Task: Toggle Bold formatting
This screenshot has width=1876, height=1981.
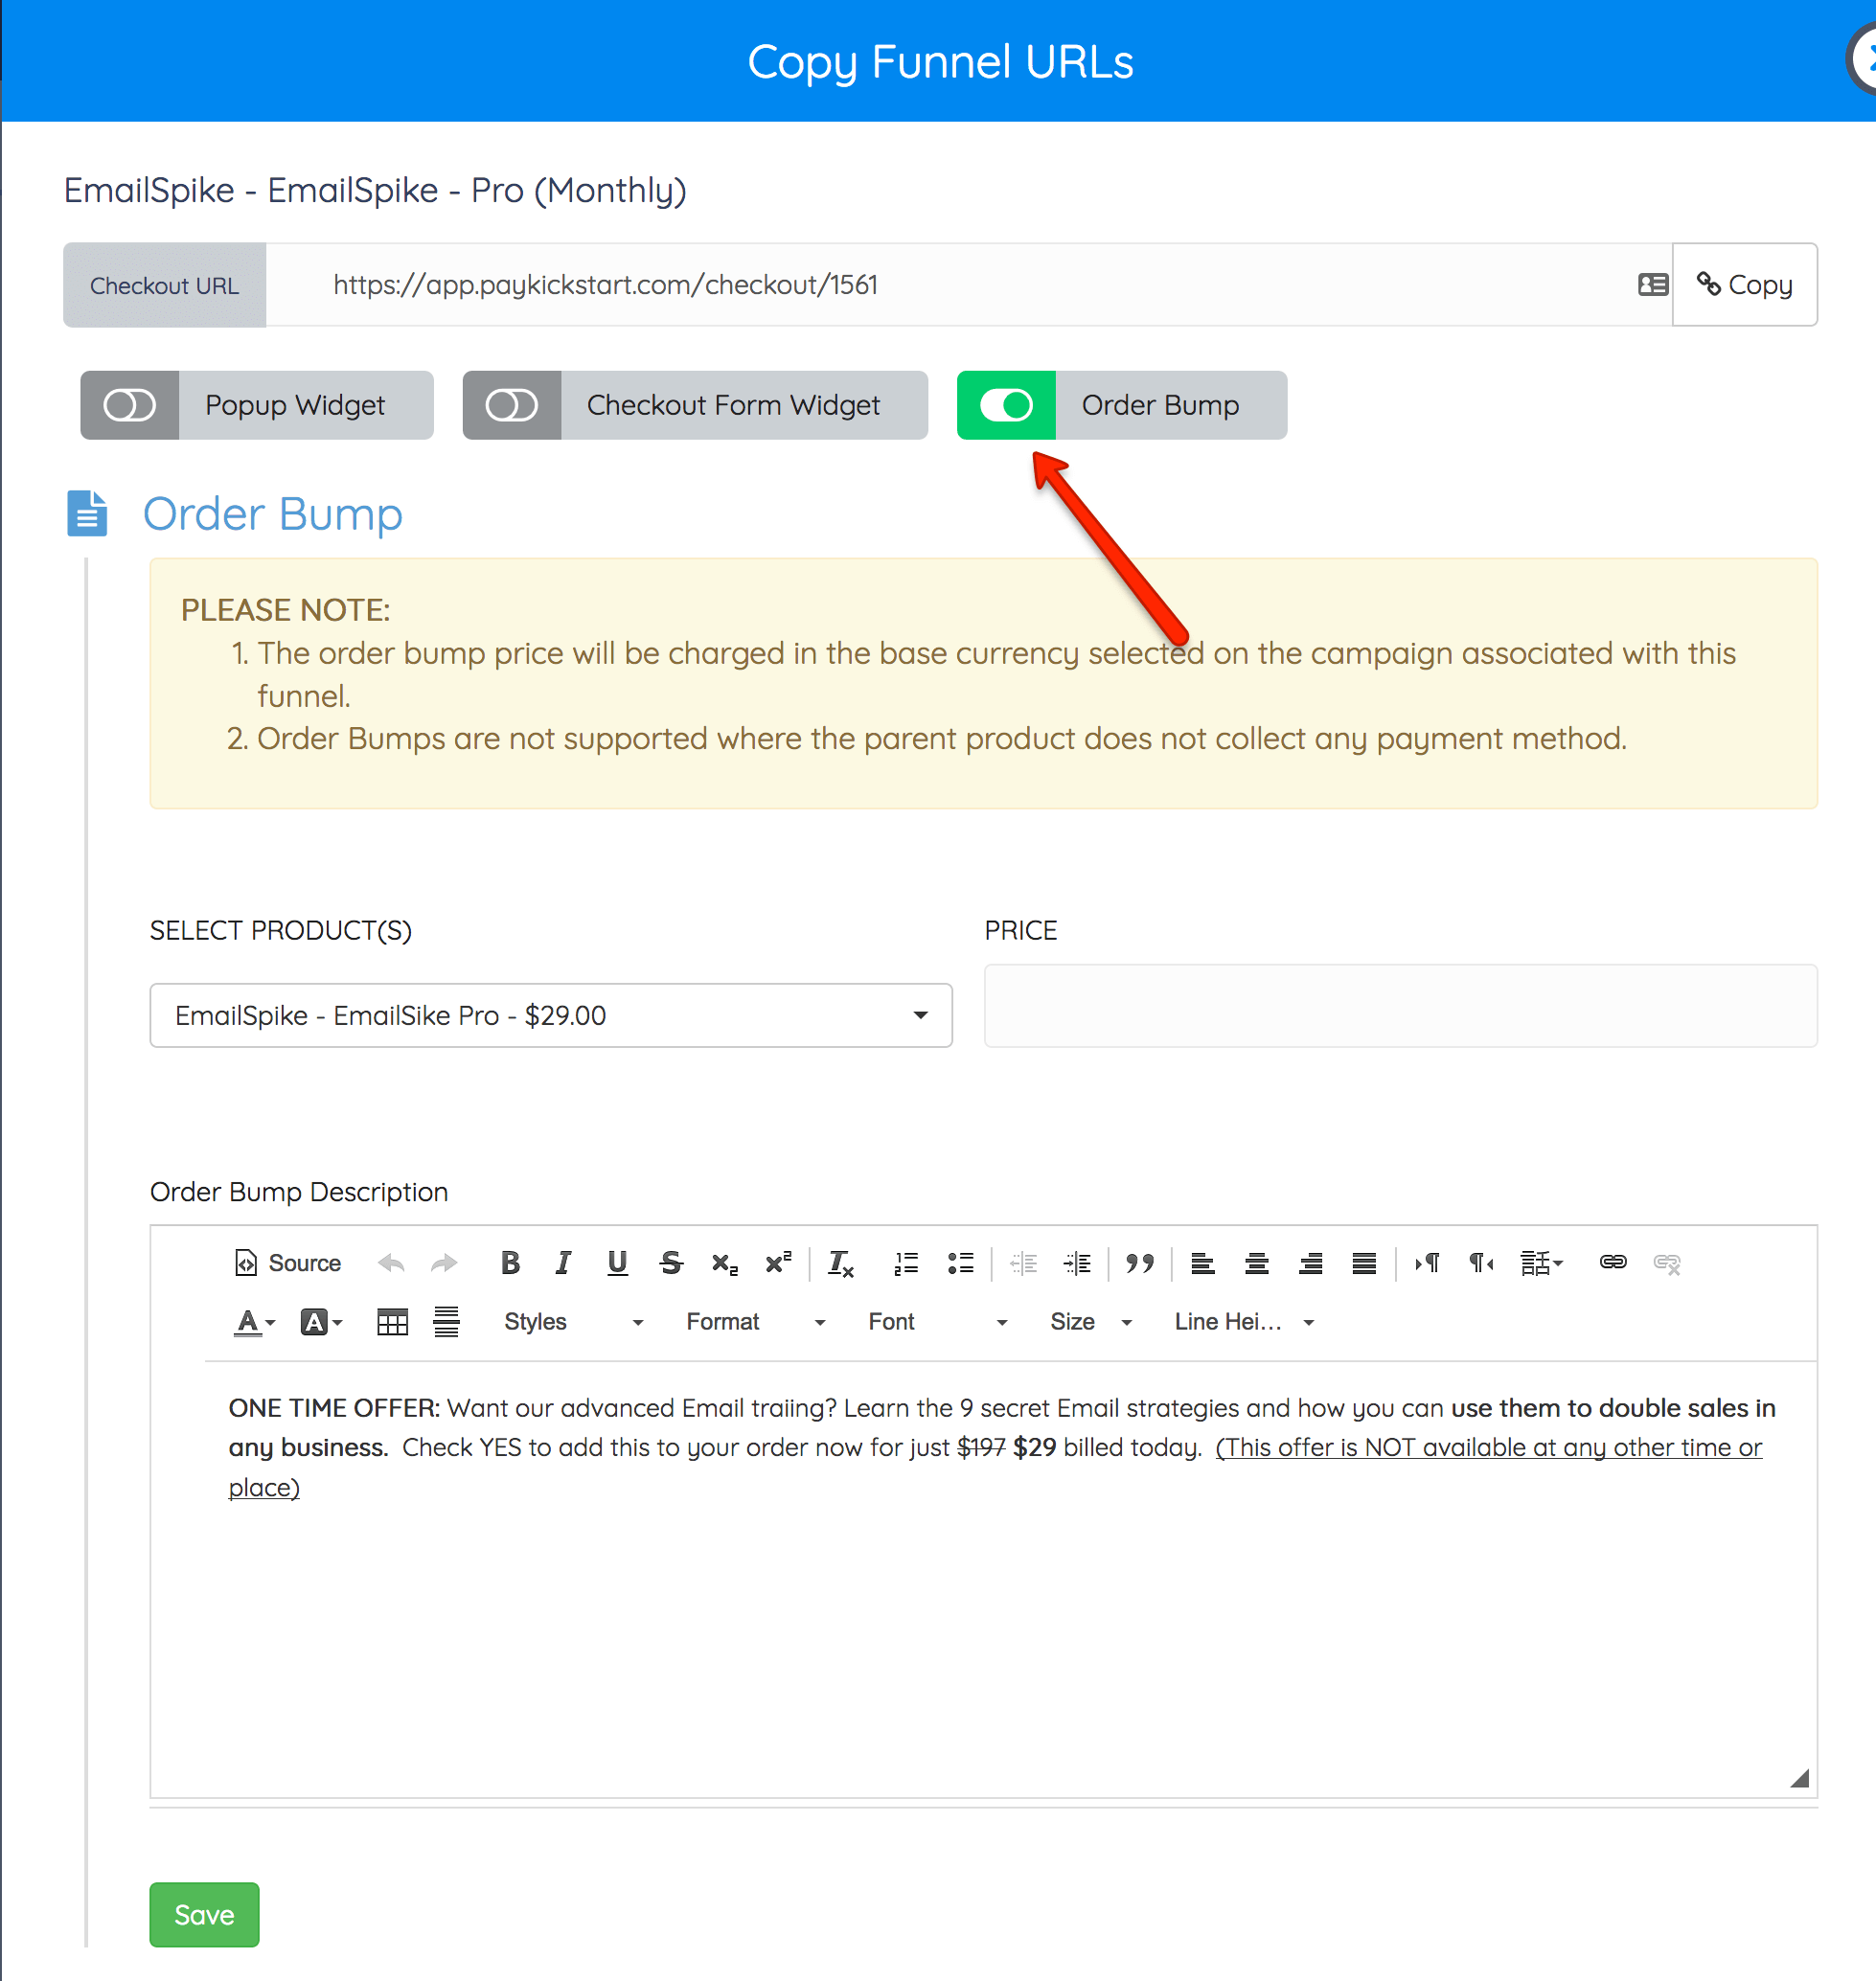Action: 510,1263
